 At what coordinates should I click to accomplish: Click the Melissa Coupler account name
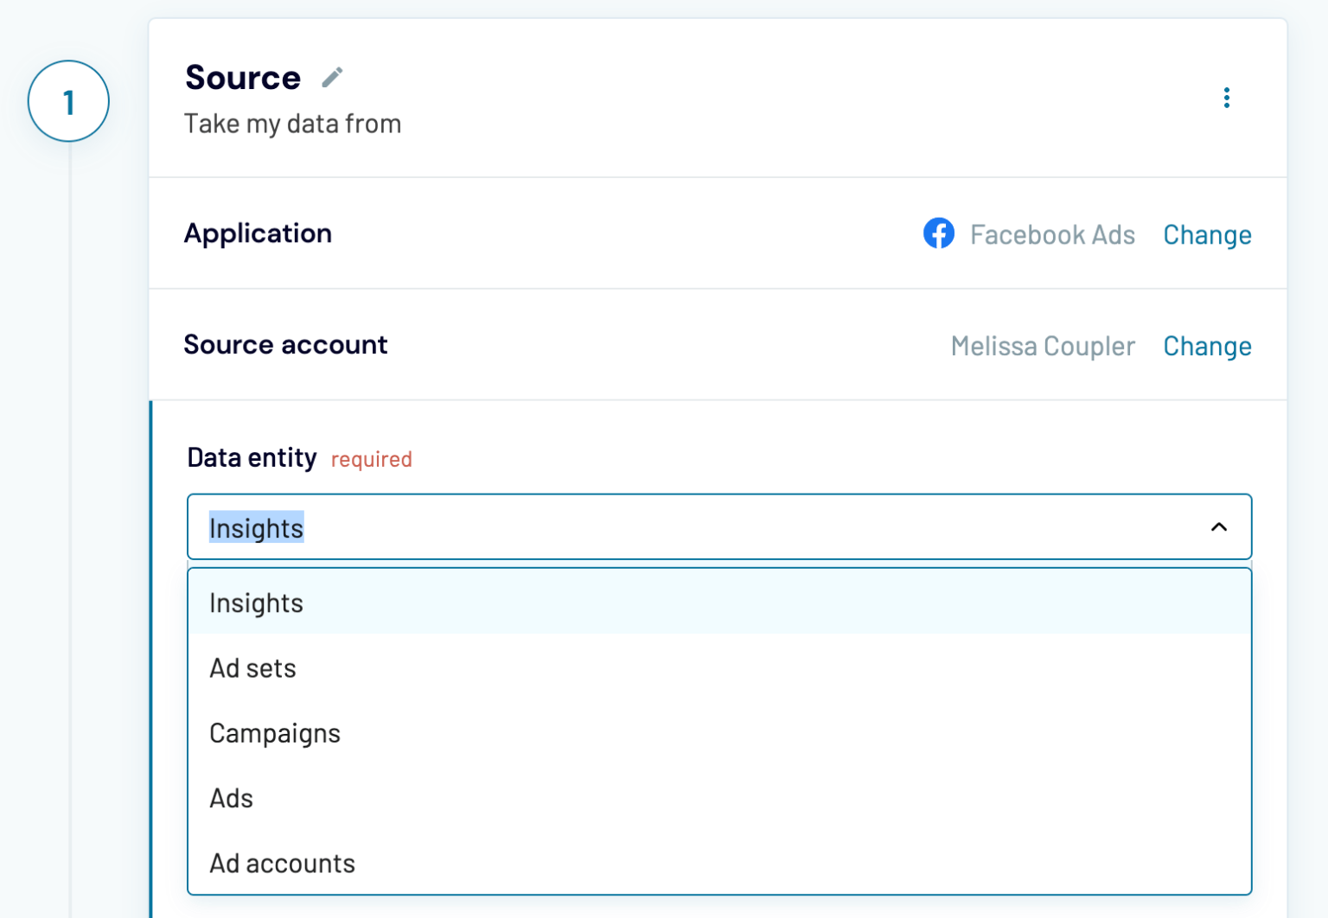tap(1043, 346)
